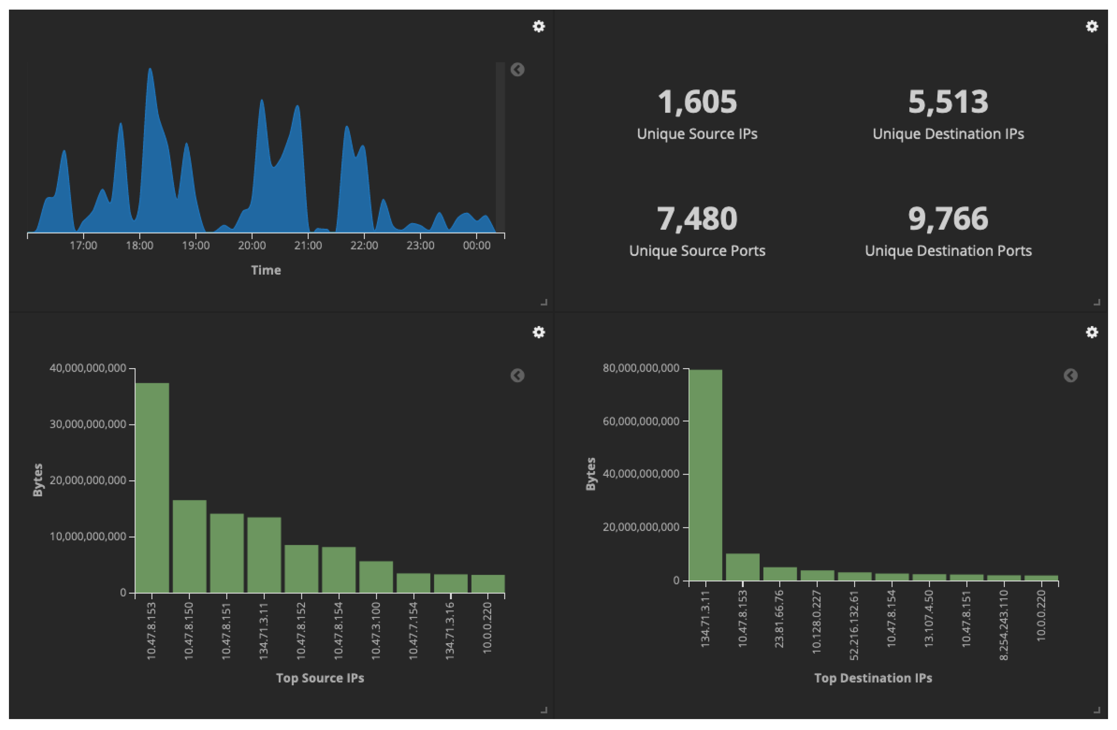Click the 10.128.0.227 destination IP label

pos(817,622)
